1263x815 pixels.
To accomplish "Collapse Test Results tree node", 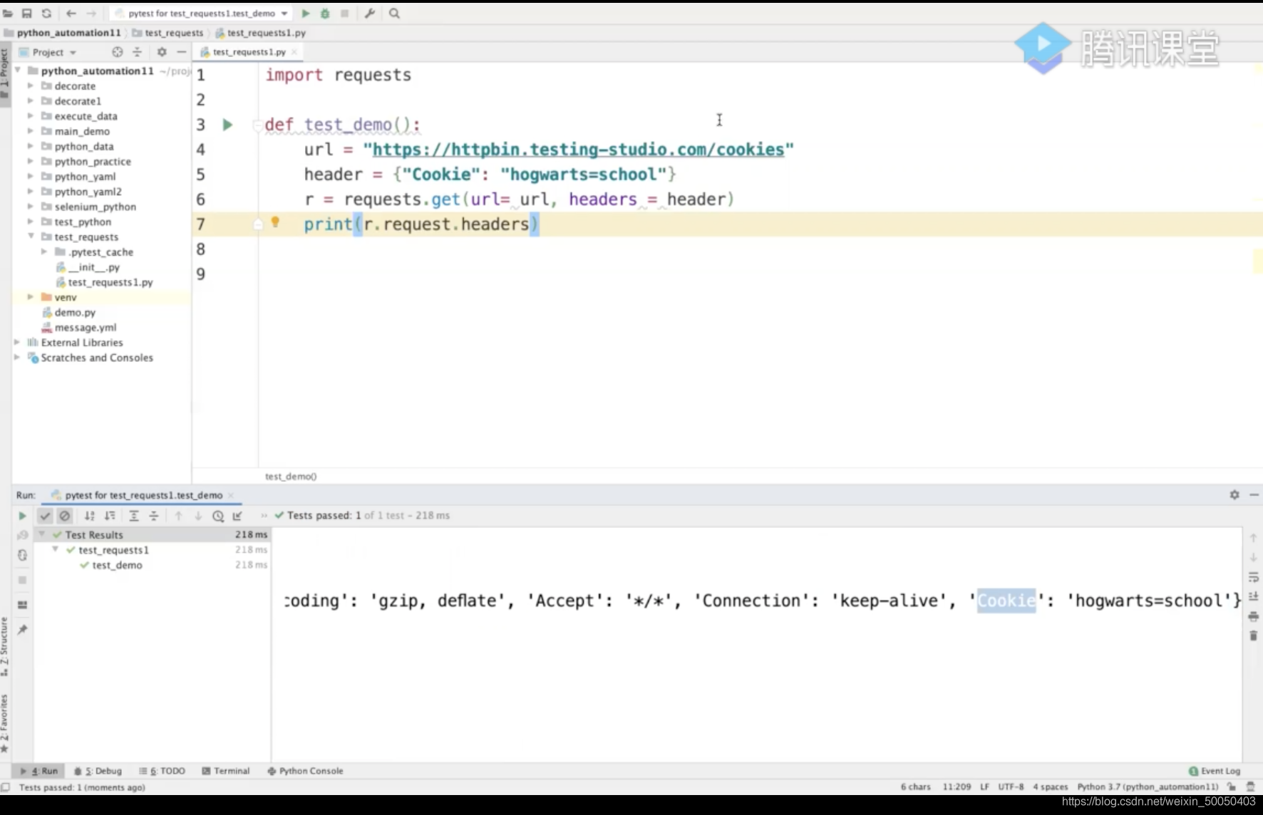I will [x=41, y=534].
